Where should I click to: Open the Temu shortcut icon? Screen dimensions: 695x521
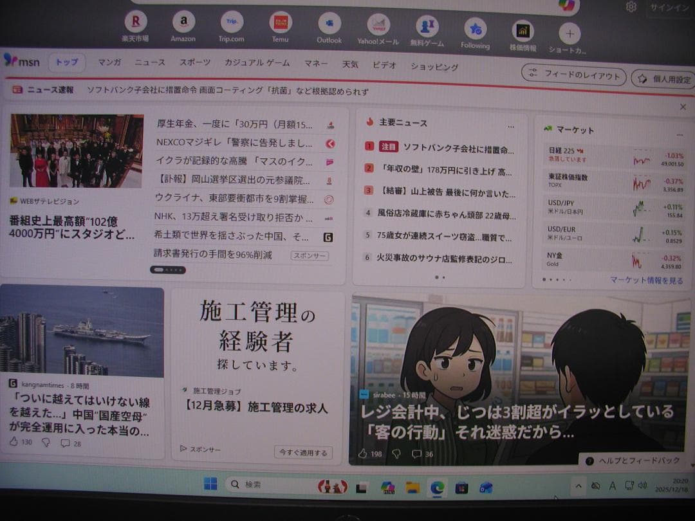[281, 23]
